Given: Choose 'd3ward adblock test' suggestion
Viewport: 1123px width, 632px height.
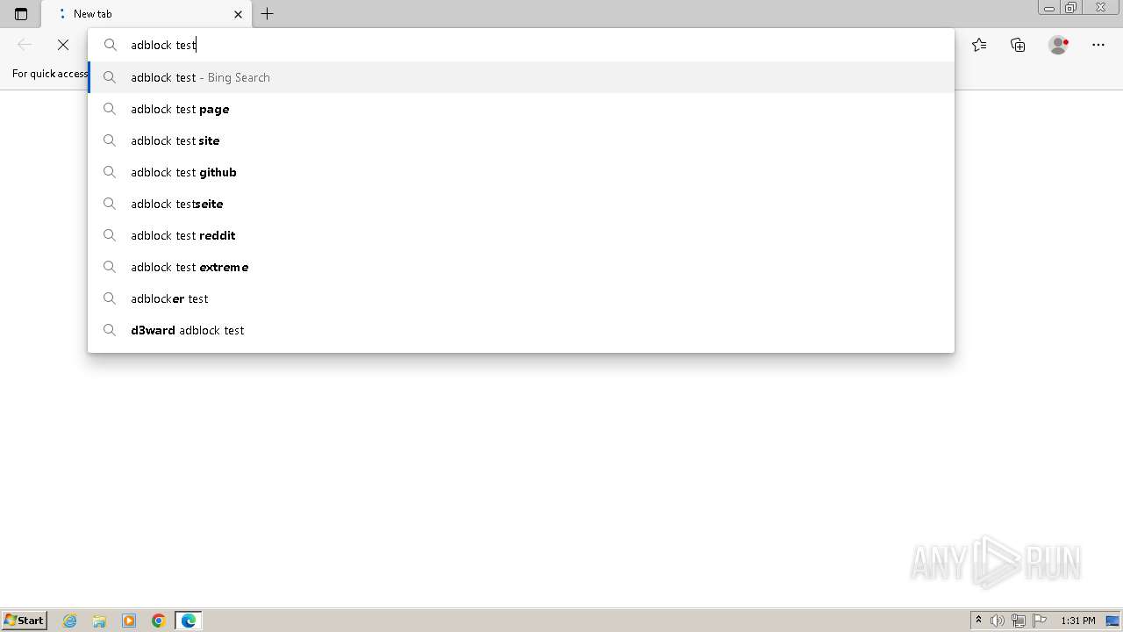Looking at the screenshot, I should pos(521,330).
